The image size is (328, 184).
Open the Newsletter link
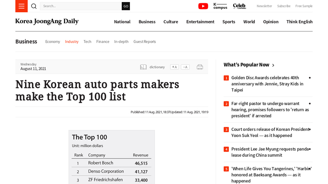[x=264, y=6]
